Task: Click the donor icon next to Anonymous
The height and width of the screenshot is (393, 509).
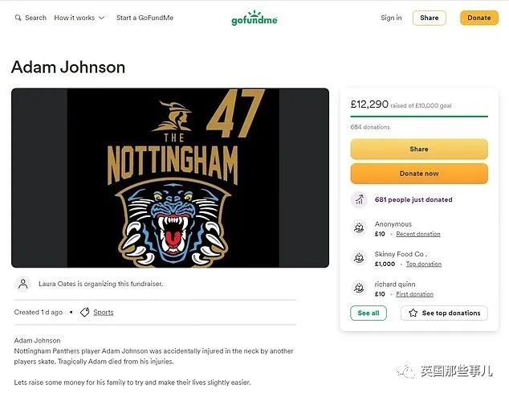Action: click(359, 228)
